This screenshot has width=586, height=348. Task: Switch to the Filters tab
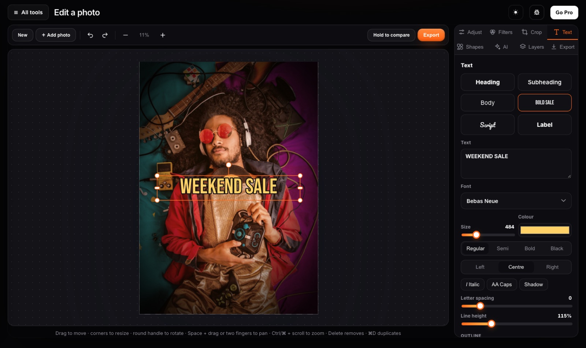(x=501, y=32)
